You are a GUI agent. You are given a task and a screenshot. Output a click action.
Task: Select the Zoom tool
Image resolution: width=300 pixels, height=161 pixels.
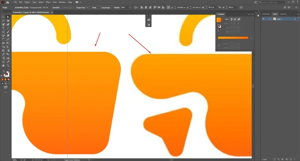8,65
